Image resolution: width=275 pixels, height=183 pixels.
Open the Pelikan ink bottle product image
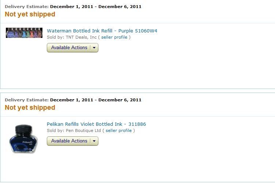point(23,139)
